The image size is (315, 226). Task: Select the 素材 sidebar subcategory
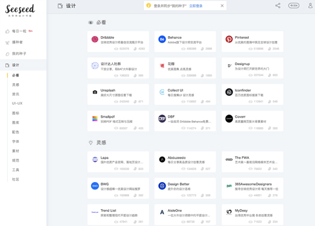tap(16, 151)
